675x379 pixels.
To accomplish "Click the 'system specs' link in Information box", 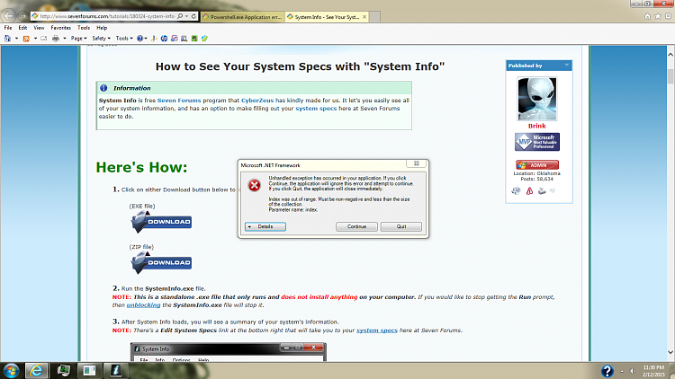I will point(316,109).
